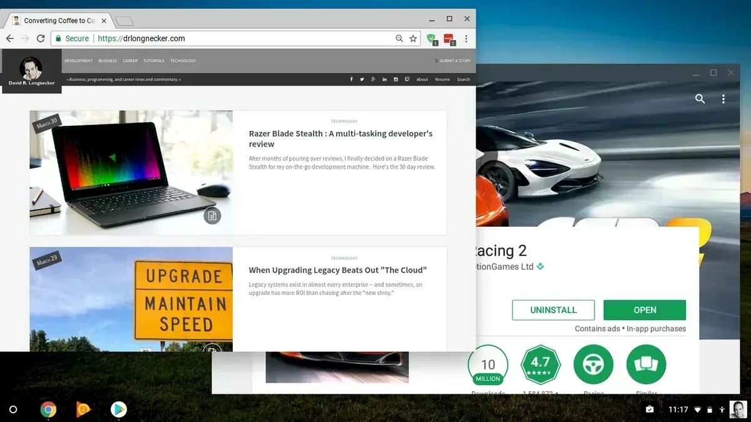Open the zoom magnifier icon in address bar

399,38
